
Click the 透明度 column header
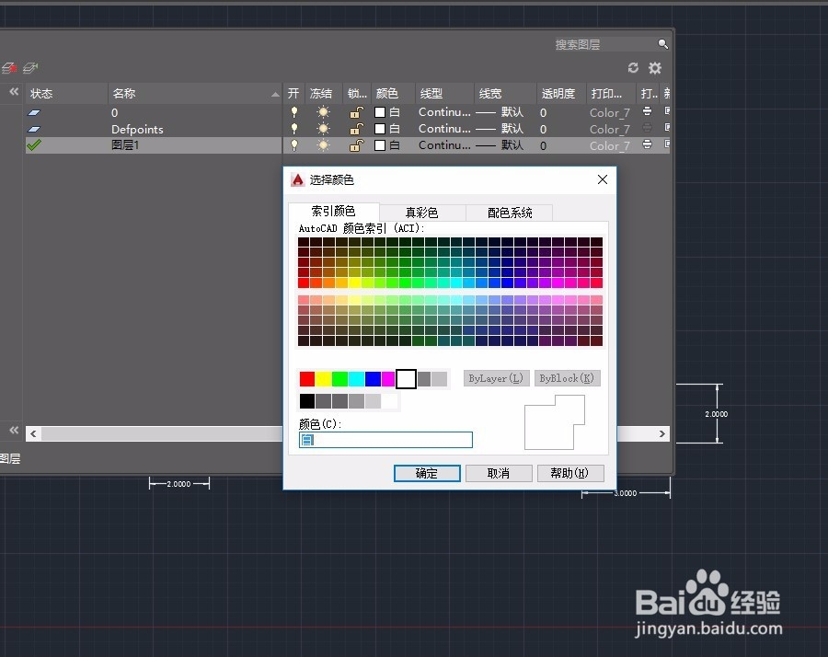pyautogui.click(x=561, y=94)
